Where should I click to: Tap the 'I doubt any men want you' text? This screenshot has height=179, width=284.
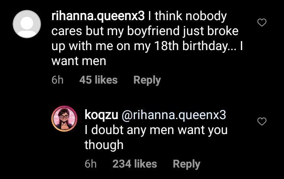[156, 130]
